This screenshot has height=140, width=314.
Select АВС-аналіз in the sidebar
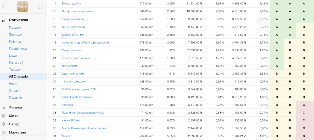[x=18, y=77]
